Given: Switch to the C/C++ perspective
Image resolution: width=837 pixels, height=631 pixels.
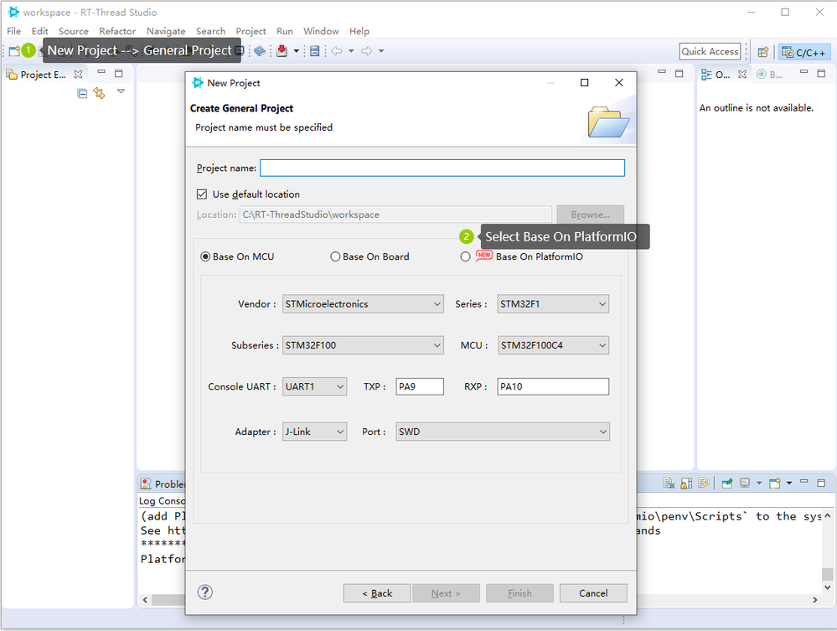Looking at the screenshot, I should tap(803, 52).
